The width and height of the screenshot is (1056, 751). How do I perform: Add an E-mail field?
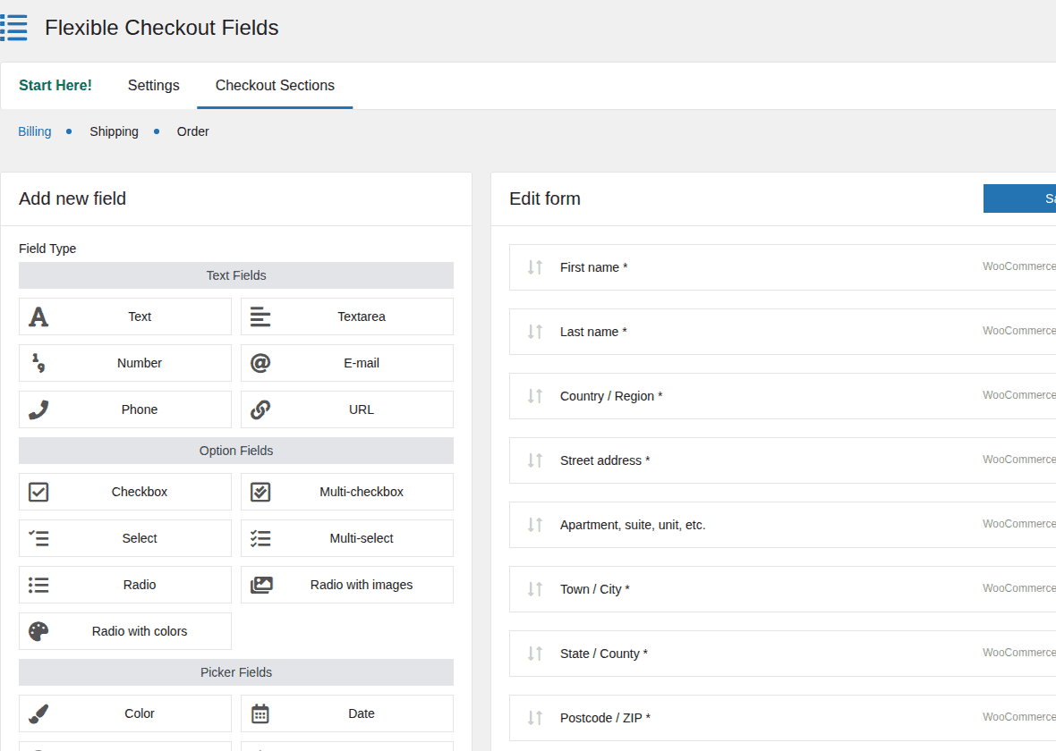tap(347, 363)
